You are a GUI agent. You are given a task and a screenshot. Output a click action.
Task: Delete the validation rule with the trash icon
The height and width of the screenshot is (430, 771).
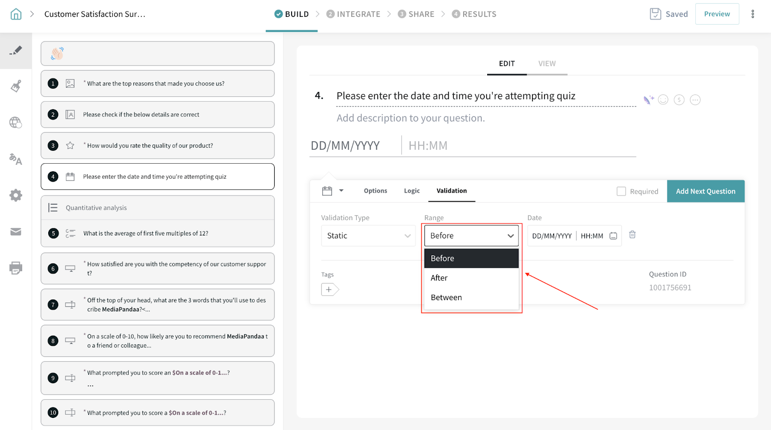click(632, 235)
